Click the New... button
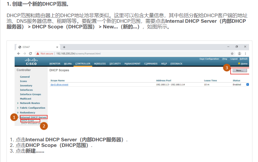Viewport: 258px width, 162px height. (x=240, y=71)
